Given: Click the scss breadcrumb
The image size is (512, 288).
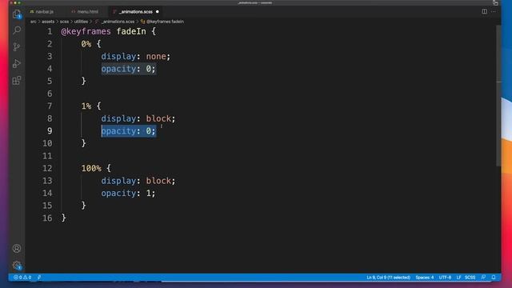Looking at the screenshot, I should click(64, 22).
